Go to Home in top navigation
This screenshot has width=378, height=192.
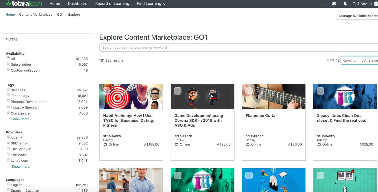point(55,4)
